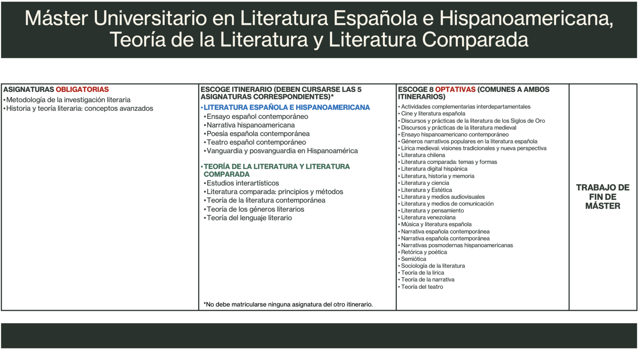The image size is (639, 350).
Task: Select 'Estudios interartísticos' course
Action: click(x=243, y=183)
